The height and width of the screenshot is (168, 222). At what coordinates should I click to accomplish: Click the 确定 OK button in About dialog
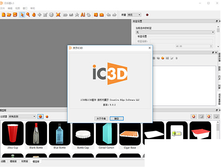click(x=117, y=119)
